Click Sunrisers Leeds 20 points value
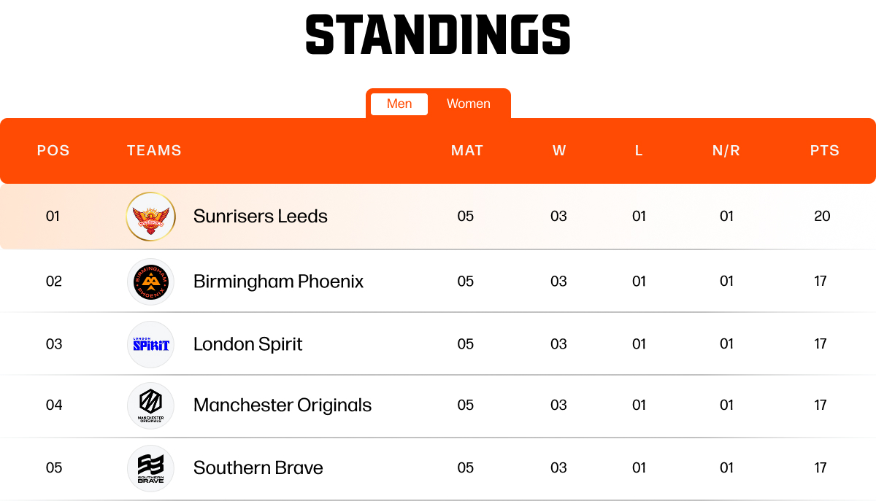This screenshot has width=876, height=501. [822, 217]
